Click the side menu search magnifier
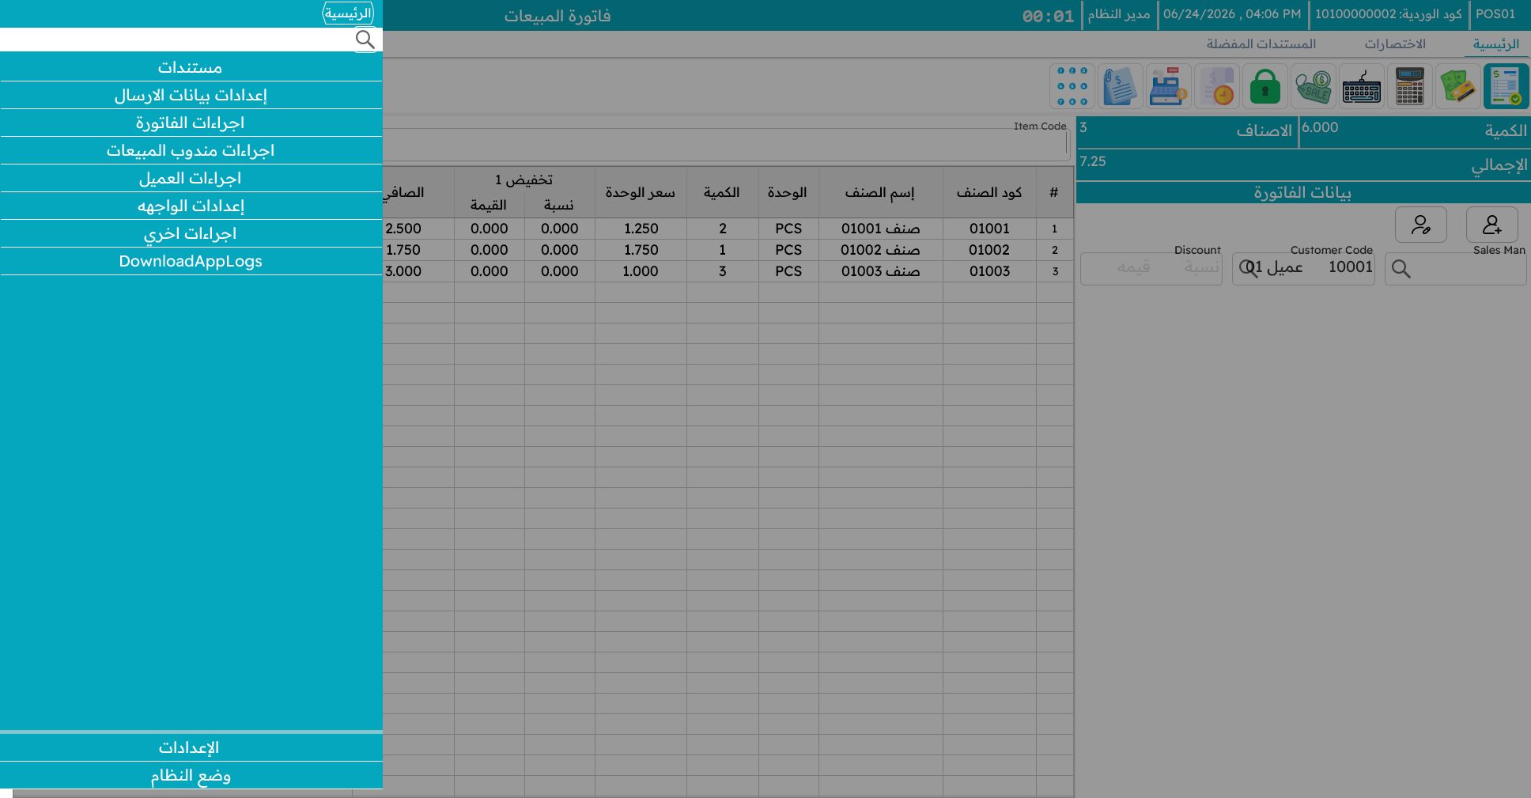1531x798 pixels. (x=365, y=40)
